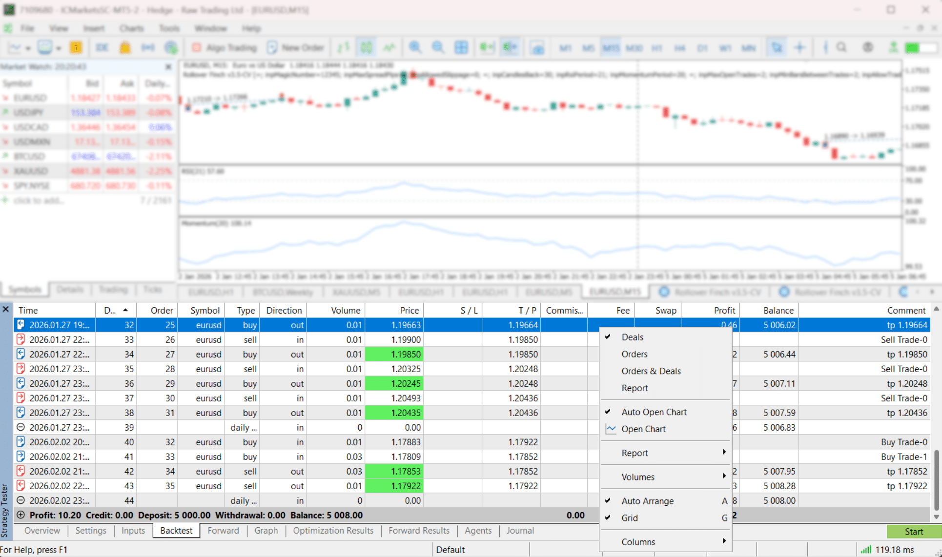The width and height of the screenshot is (942, 557).
Task: Open Chart from the context menu
Action: 643,429
